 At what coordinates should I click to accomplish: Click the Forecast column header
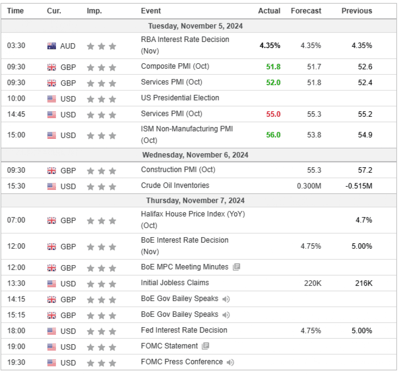[306, 11]
